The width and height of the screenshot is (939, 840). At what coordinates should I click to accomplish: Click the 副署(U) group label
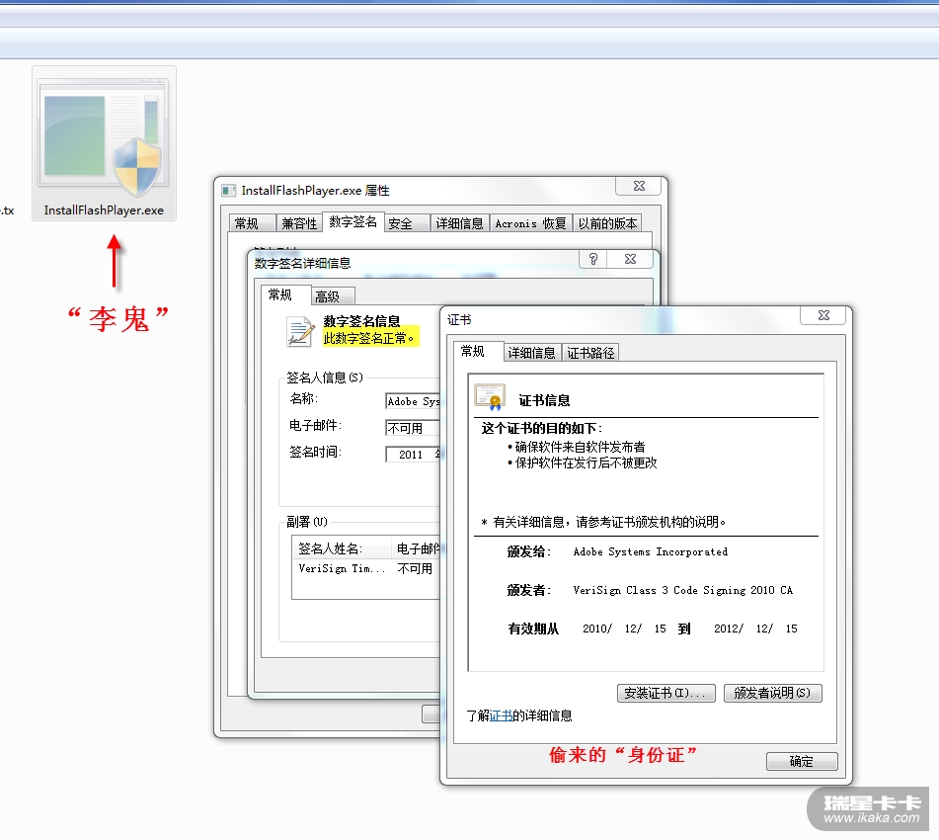[x=307, y=522]
